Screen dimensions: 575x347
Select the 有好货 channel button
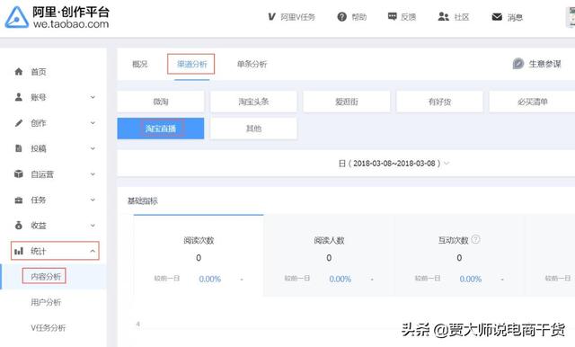tap(439, 102)
